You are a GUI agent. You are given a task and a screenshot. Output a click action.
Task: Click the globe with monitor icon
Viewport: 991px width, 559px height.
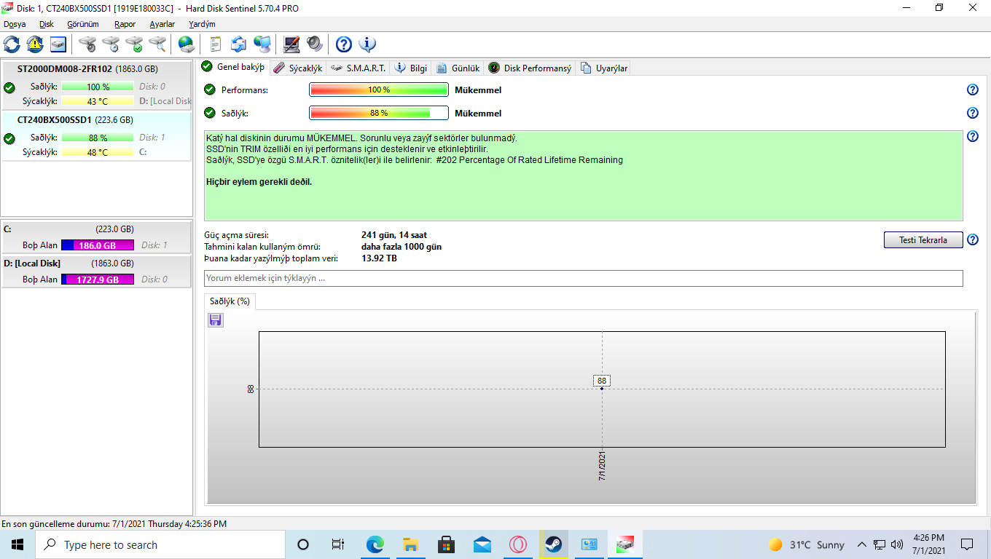(x=262, y=44)
